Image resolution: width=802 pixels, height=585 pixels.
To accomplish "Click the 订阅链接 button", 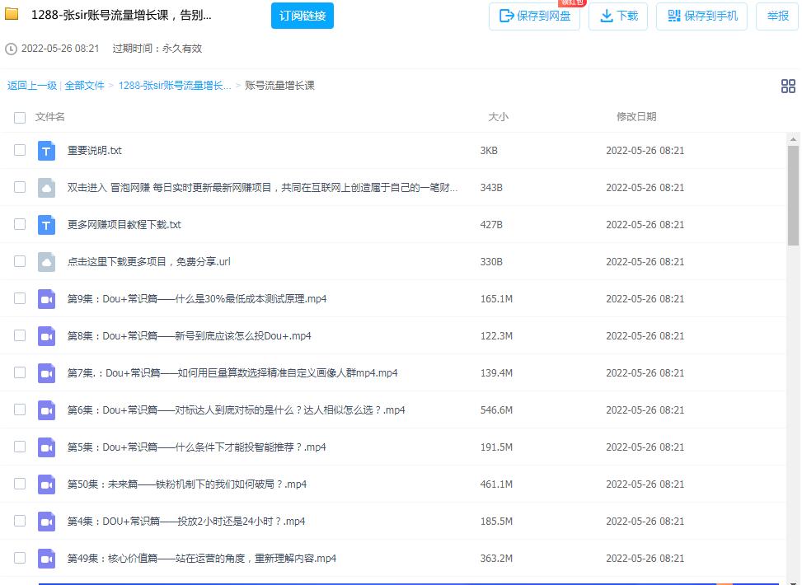I will tap(303, 16).
